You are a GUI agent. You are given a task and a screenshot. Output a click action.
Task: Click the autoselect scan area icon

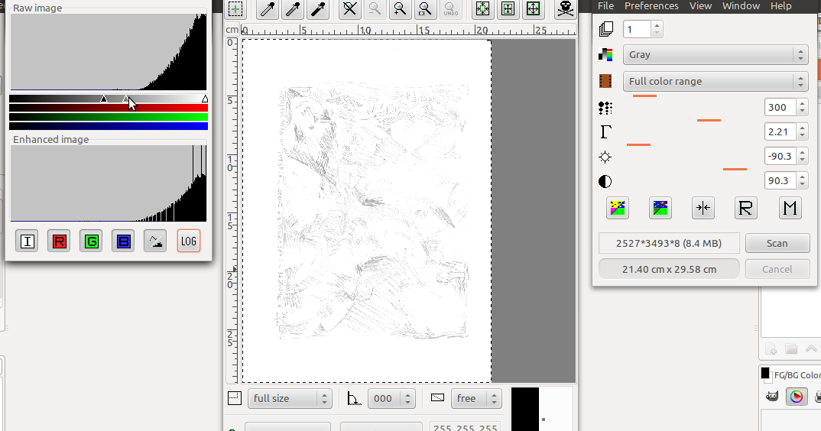tap(482, 9)
